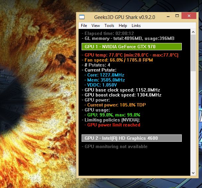Screen dimensions: 202x188
Task: Open the File menu
Action: pyautogui.click(x=84, y=26)
